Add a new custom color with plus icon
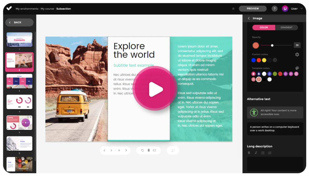This screenshot has width=309, height=176. tap(275, 60)
